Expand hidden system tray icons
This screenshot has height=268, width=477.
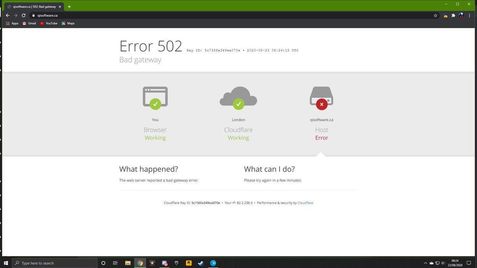pyautogui.click(x=426, y=263)
